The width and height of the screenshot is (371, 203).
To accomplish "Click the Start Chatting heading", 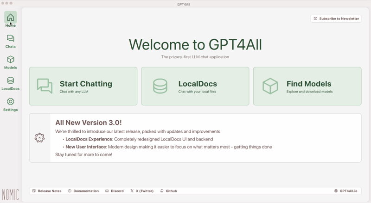I will point(86,84).
